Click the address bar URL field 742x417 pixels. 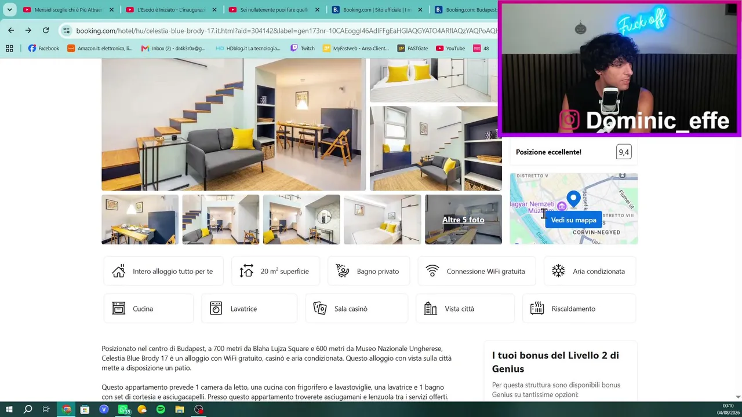(286, 31)
